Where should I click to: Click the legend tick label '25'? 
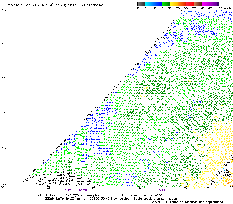pyautogui.click(x=178, y=8)
